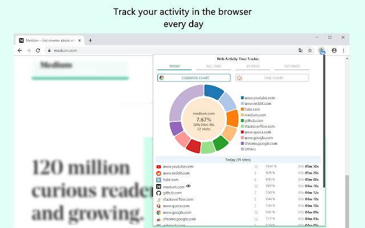The width and height of the screenshot is (365, 228).
Task: Click the Today (15 sites) header
Action: [x=238, y=160]
